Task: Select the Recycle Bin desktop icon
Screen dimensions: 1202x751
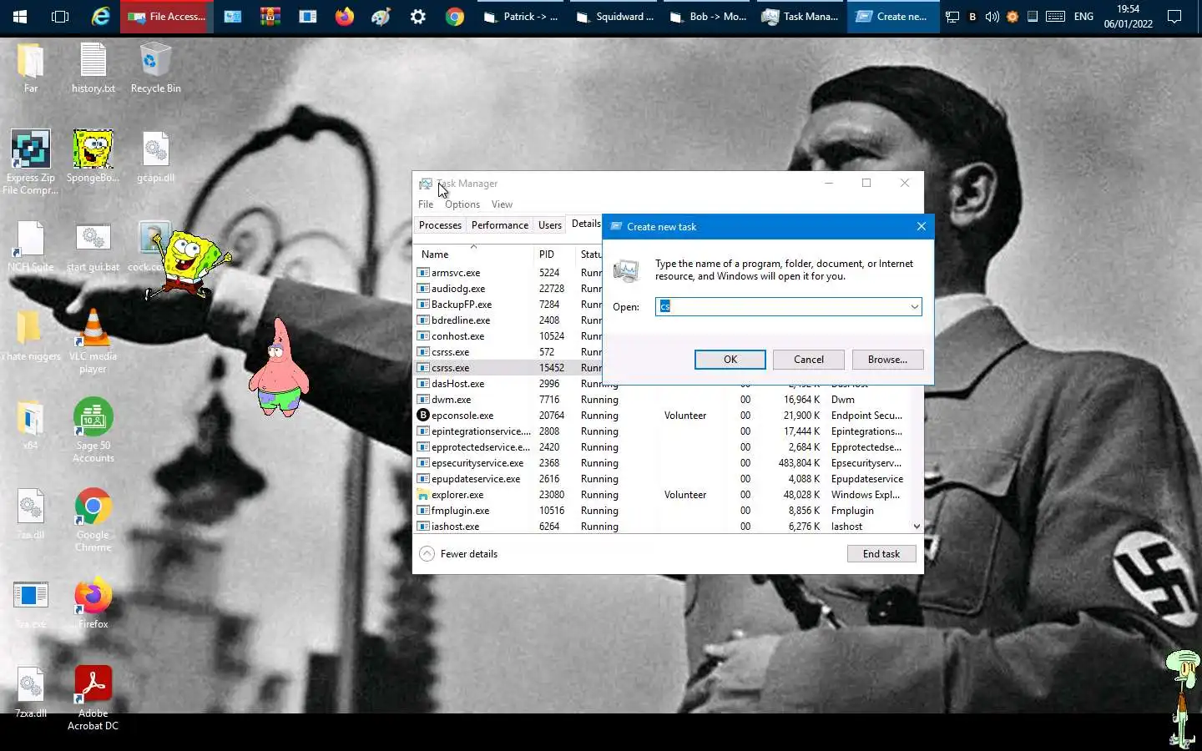Action: [155, 68]
